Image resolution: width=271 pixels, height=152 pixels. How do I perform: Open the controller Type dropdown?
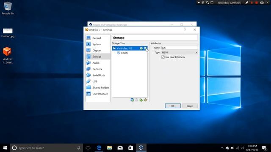pyautogui.click(x=180, y=52)
